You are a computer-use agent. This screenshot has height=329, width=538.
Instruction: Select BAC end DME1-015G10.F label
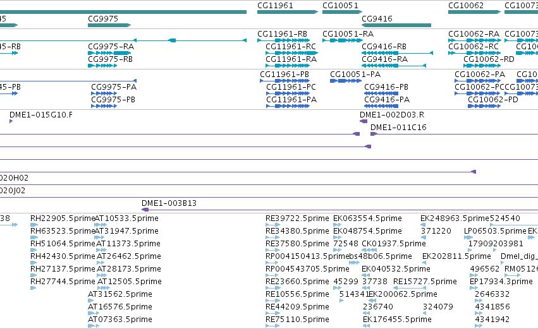(41, 115)
